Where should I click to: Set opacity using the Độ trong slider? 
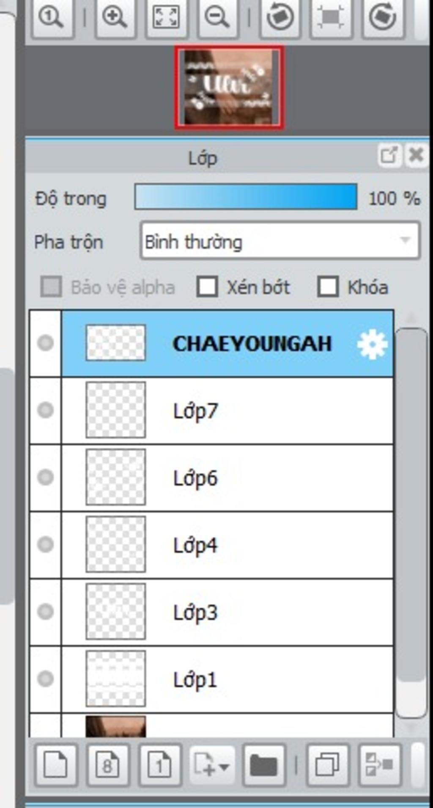click(x=246, y=196)
